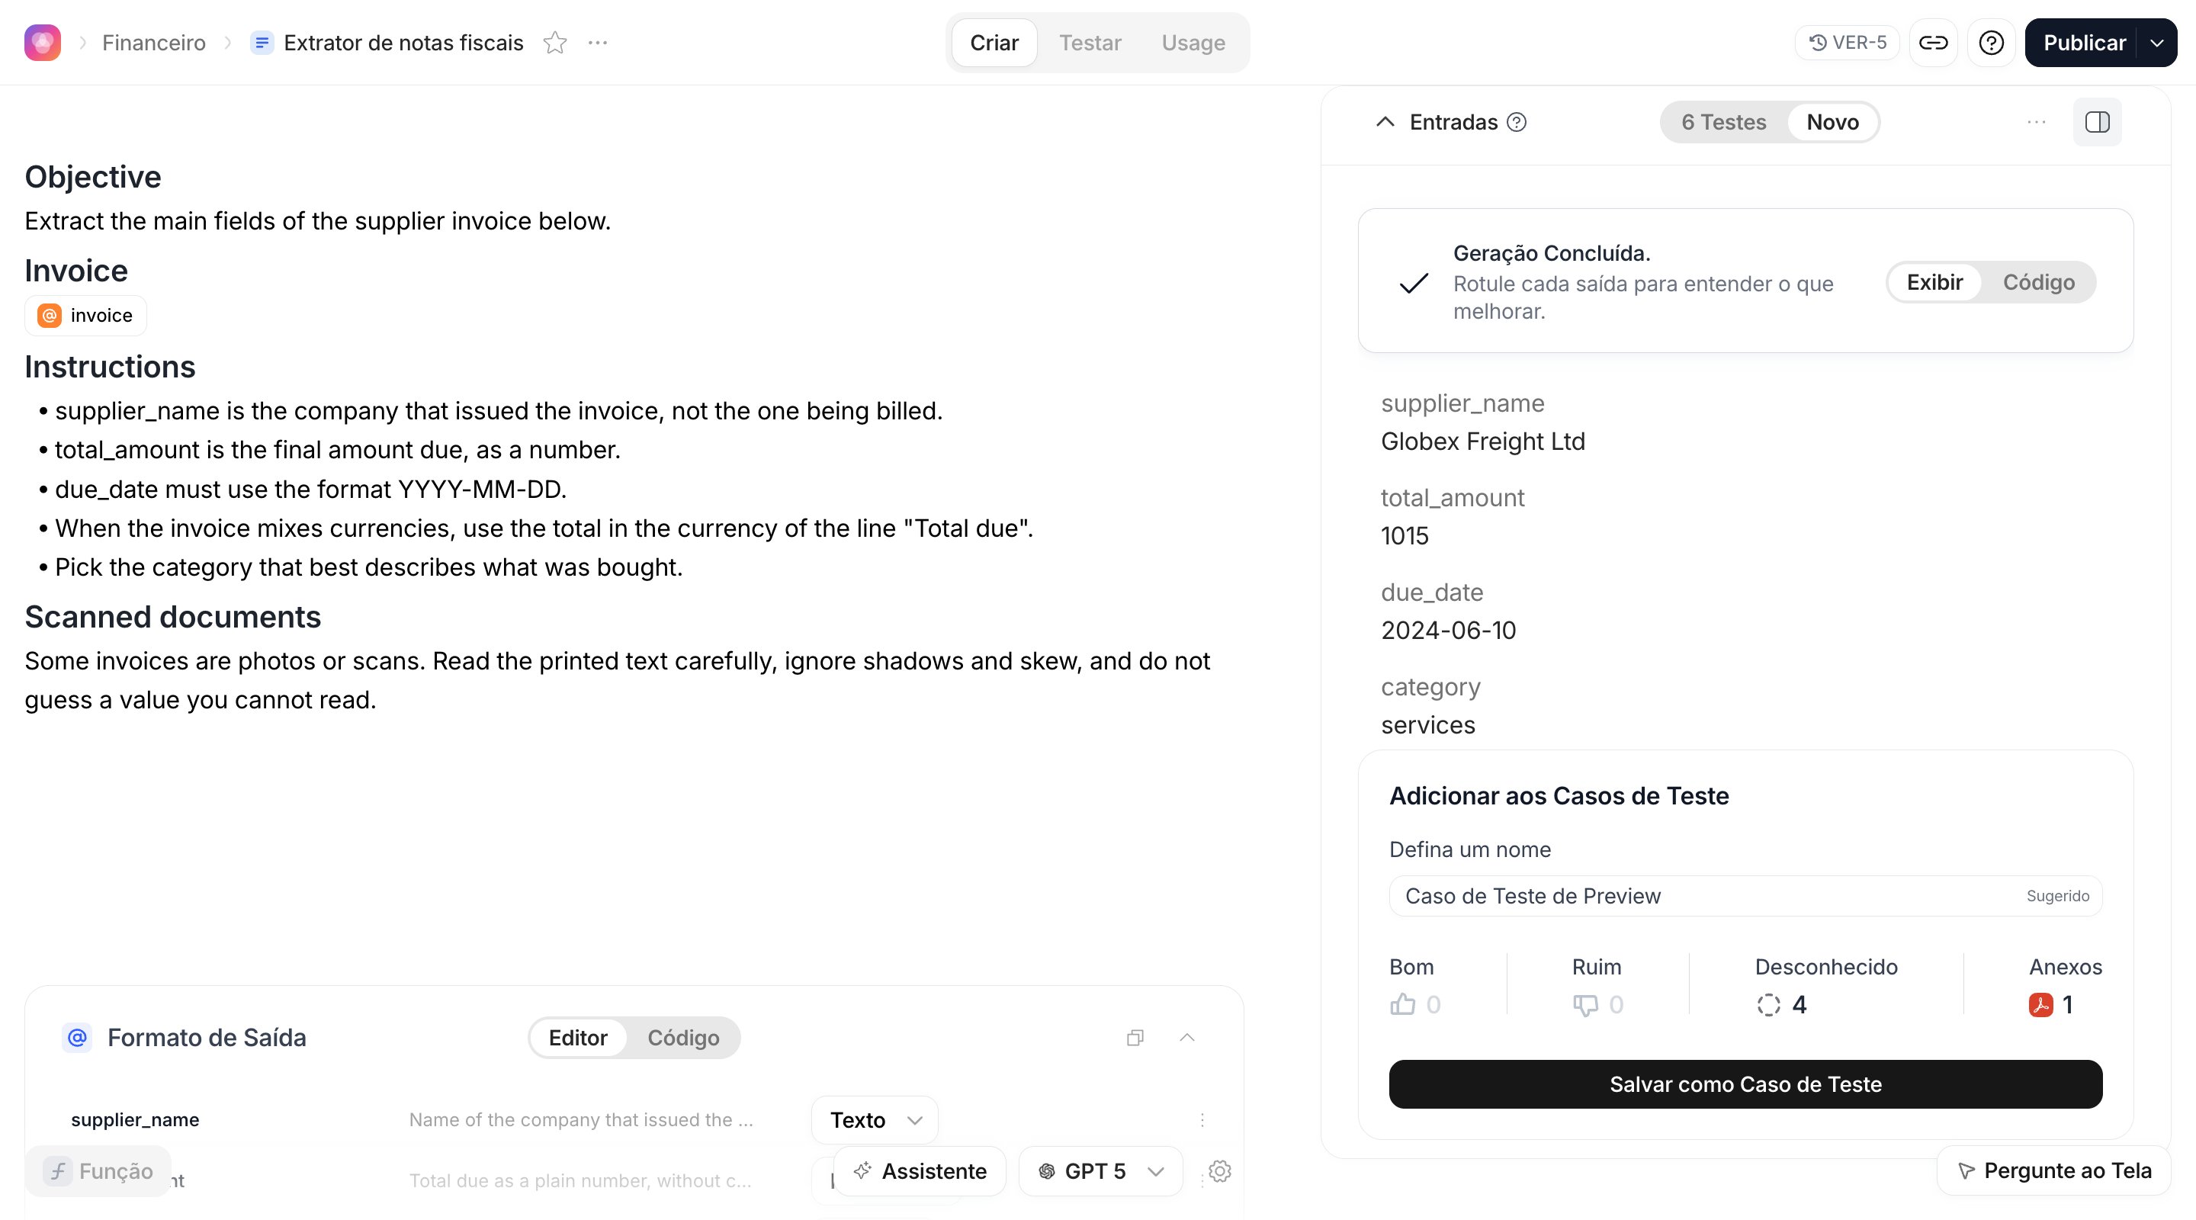Expand the Publicar dropdown arrow
Screen dimensions: 2196x1220
click(2157, 43)
